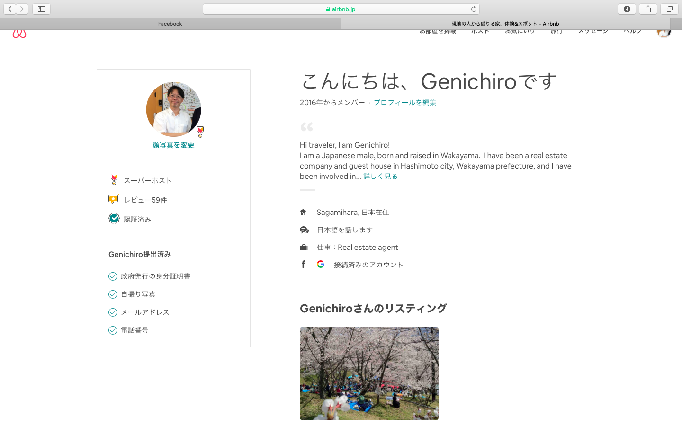Click the government ID check circle

pos(113,276)
